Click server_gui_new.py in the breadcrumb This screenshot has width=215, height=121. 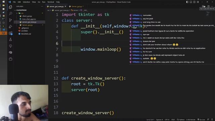coord(61,10)
